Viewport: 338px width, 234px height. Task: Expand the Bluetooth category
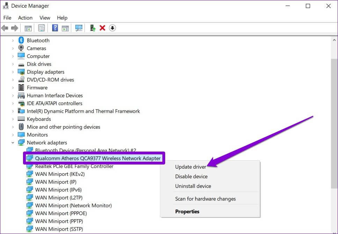pyautogui.click(x=13, y=40)
